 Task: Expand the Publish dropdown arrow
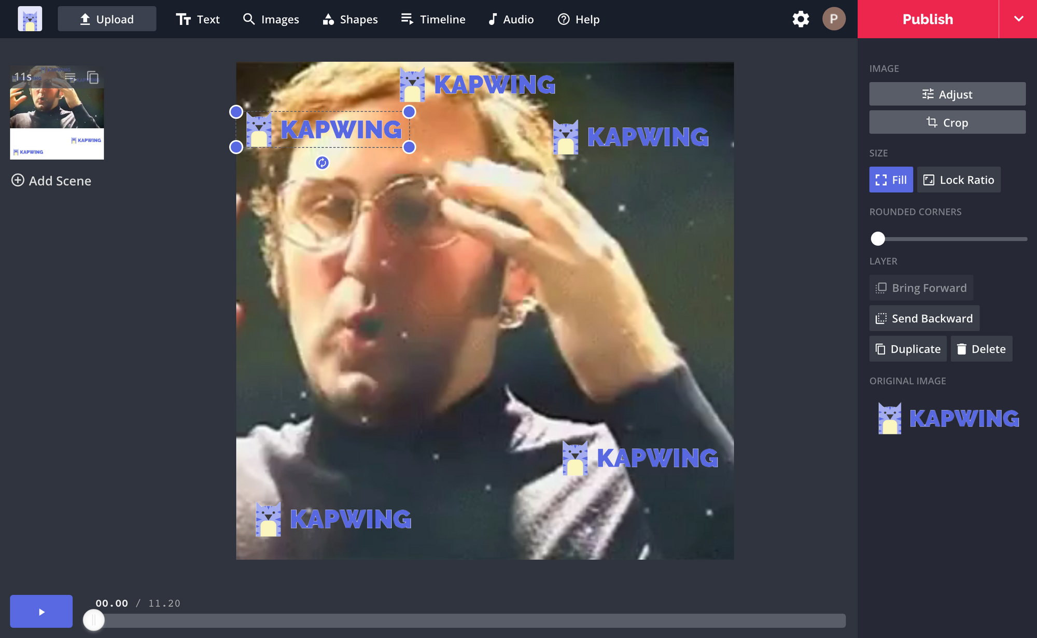(1018, 19)
